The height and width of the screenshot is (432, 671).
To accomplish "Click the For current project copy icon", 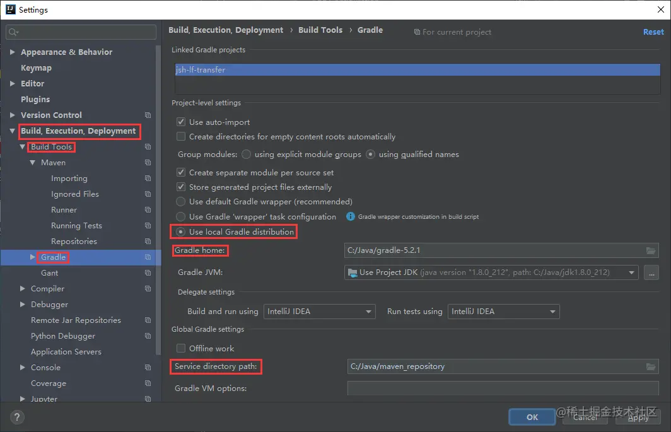I will click(x=417, y=32).
